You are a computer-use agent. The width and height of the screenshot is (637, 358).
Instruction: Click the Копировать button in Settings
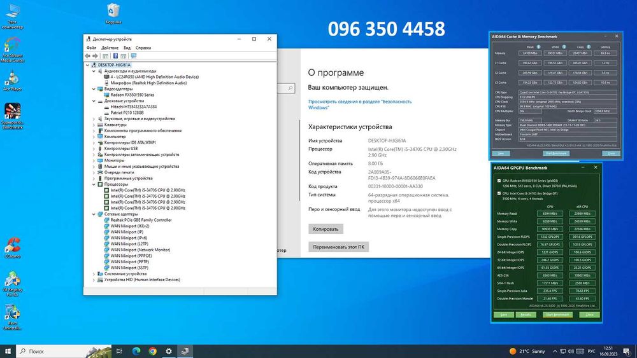coord(326,229)
